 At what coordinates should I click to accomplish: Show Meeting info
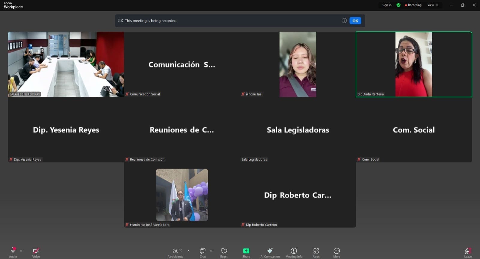click(294, 252)
